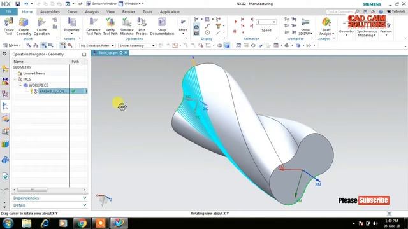The width and height of the screenshot is (408, 229).
Task: Expand the Dependencies section
Action: coord(50,198)
